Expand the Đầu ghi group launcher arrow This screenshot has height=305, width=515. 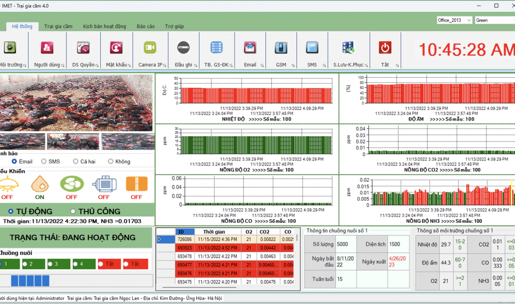click(x=195, y=65)
